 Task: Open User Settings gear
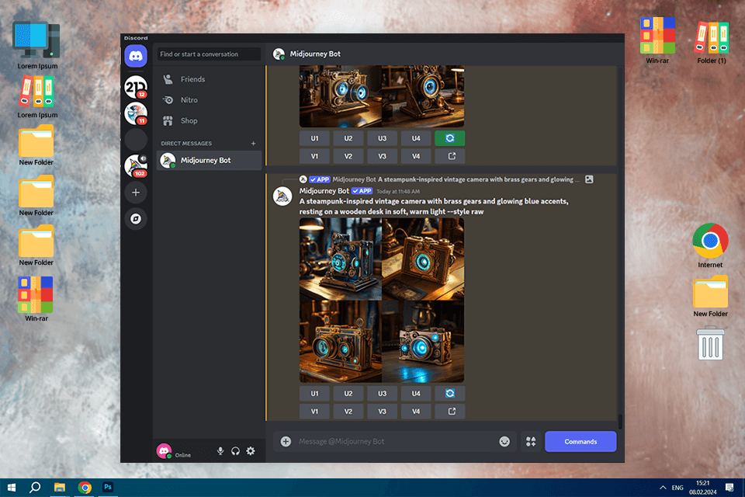pos(251,451)
